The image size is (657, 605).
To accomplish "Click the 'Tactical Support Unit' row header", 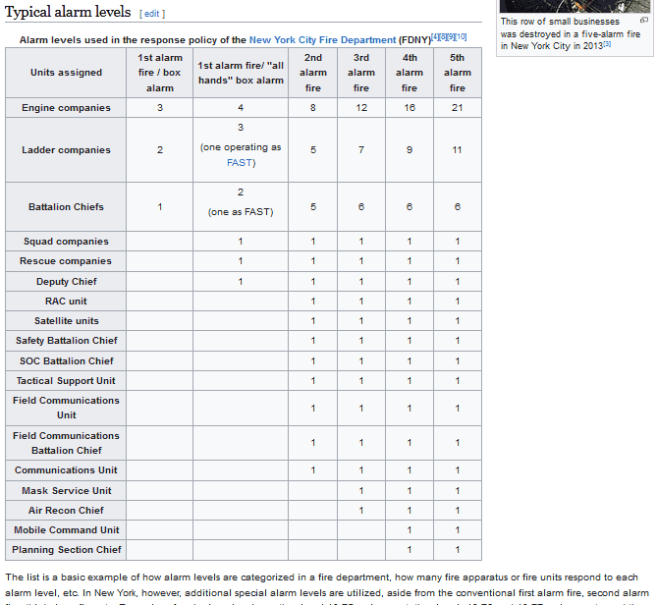I will pos(66,381).
